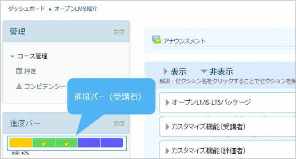
Task: Click the first blue progress segment
Action: pos(89,143)
